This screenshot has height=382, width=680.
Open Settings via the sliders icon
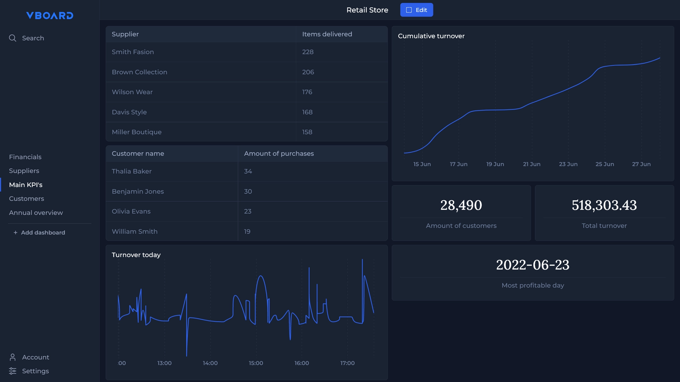(x=12, y=371)
